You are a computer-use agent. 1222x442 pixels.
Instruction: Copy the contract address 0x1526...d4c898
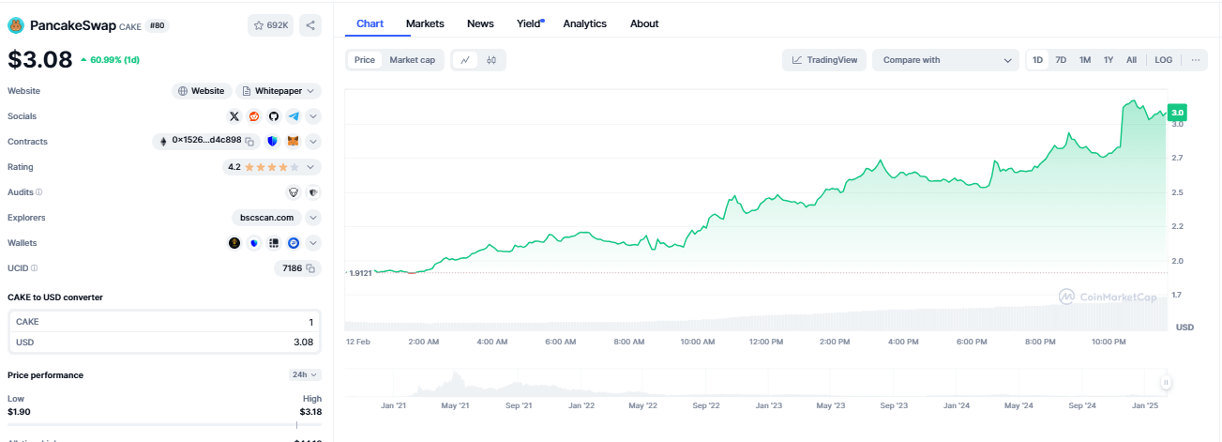pyautogui.click(x=250, y=141)
